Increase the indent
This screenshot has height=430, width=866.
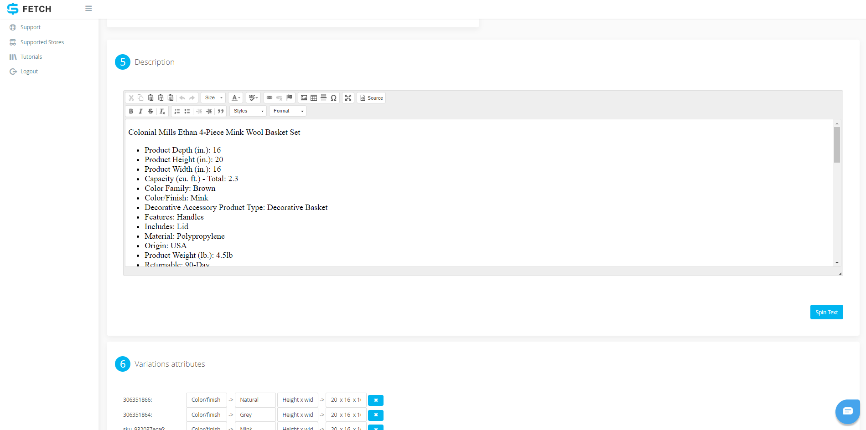[x=209, y=111]
